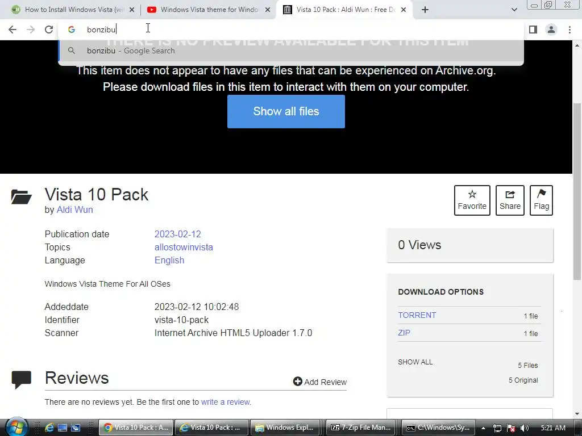Click the security flag tray icon
Viewport: 582px width, 436px height.
pos(511,428)
